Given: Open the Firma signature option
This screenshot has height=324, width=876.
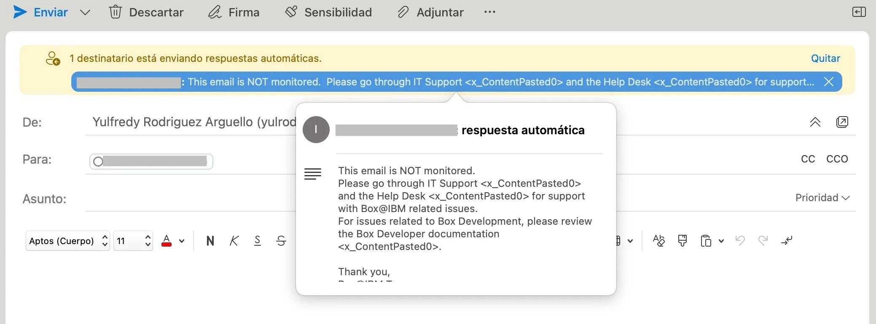Looking at the screenshot, I should point(234,12).
